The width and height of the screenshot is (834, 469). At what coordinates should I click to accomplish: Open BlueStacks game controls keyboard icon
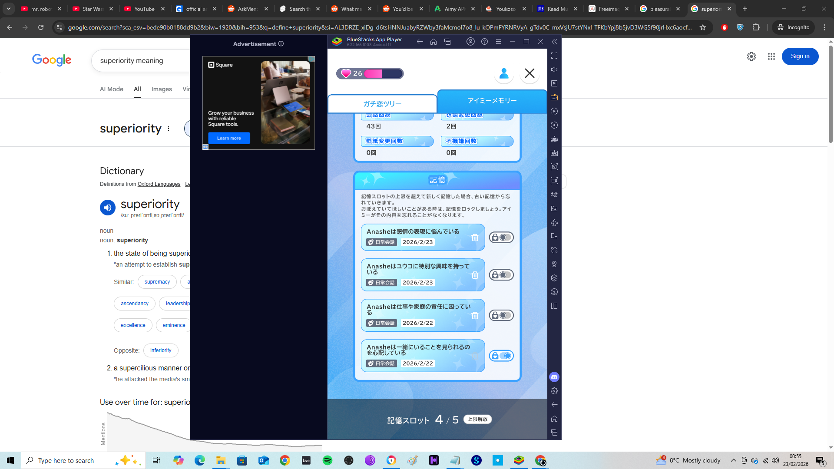coord(554,97)
